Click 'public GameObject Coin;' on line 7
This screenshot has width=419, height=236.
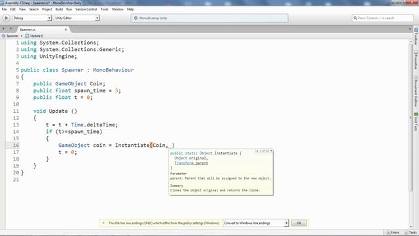click(x=69, y=84)
